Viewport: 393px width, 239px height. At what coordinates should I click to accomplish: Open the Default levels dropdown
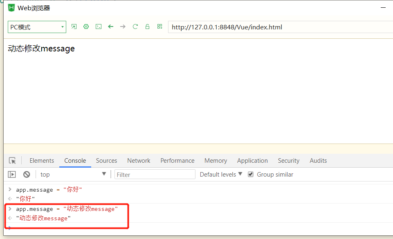tap(221, 175)
